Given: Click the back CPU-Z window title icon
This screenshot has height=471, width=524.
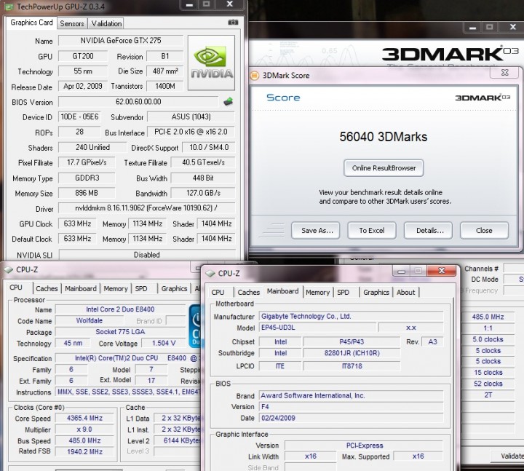Looking at the screenshot, I should [8, 269].
